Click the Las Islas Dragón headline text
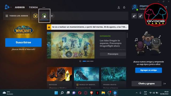 (110, 43)
